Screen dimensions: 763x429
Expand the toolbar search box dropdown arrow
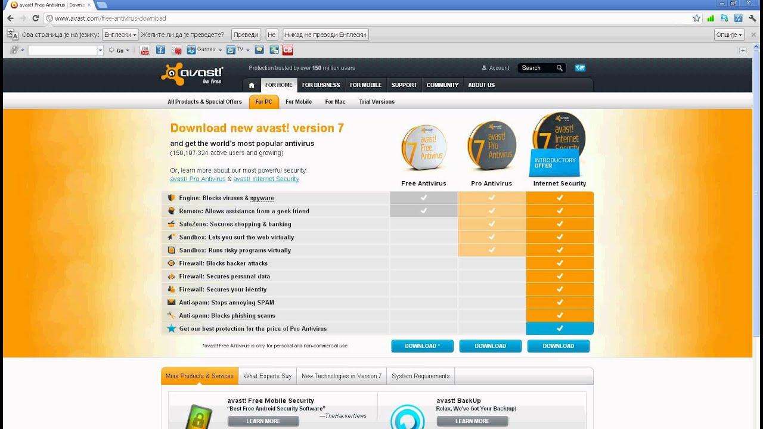pyautogui.click(x=100, y=51)
